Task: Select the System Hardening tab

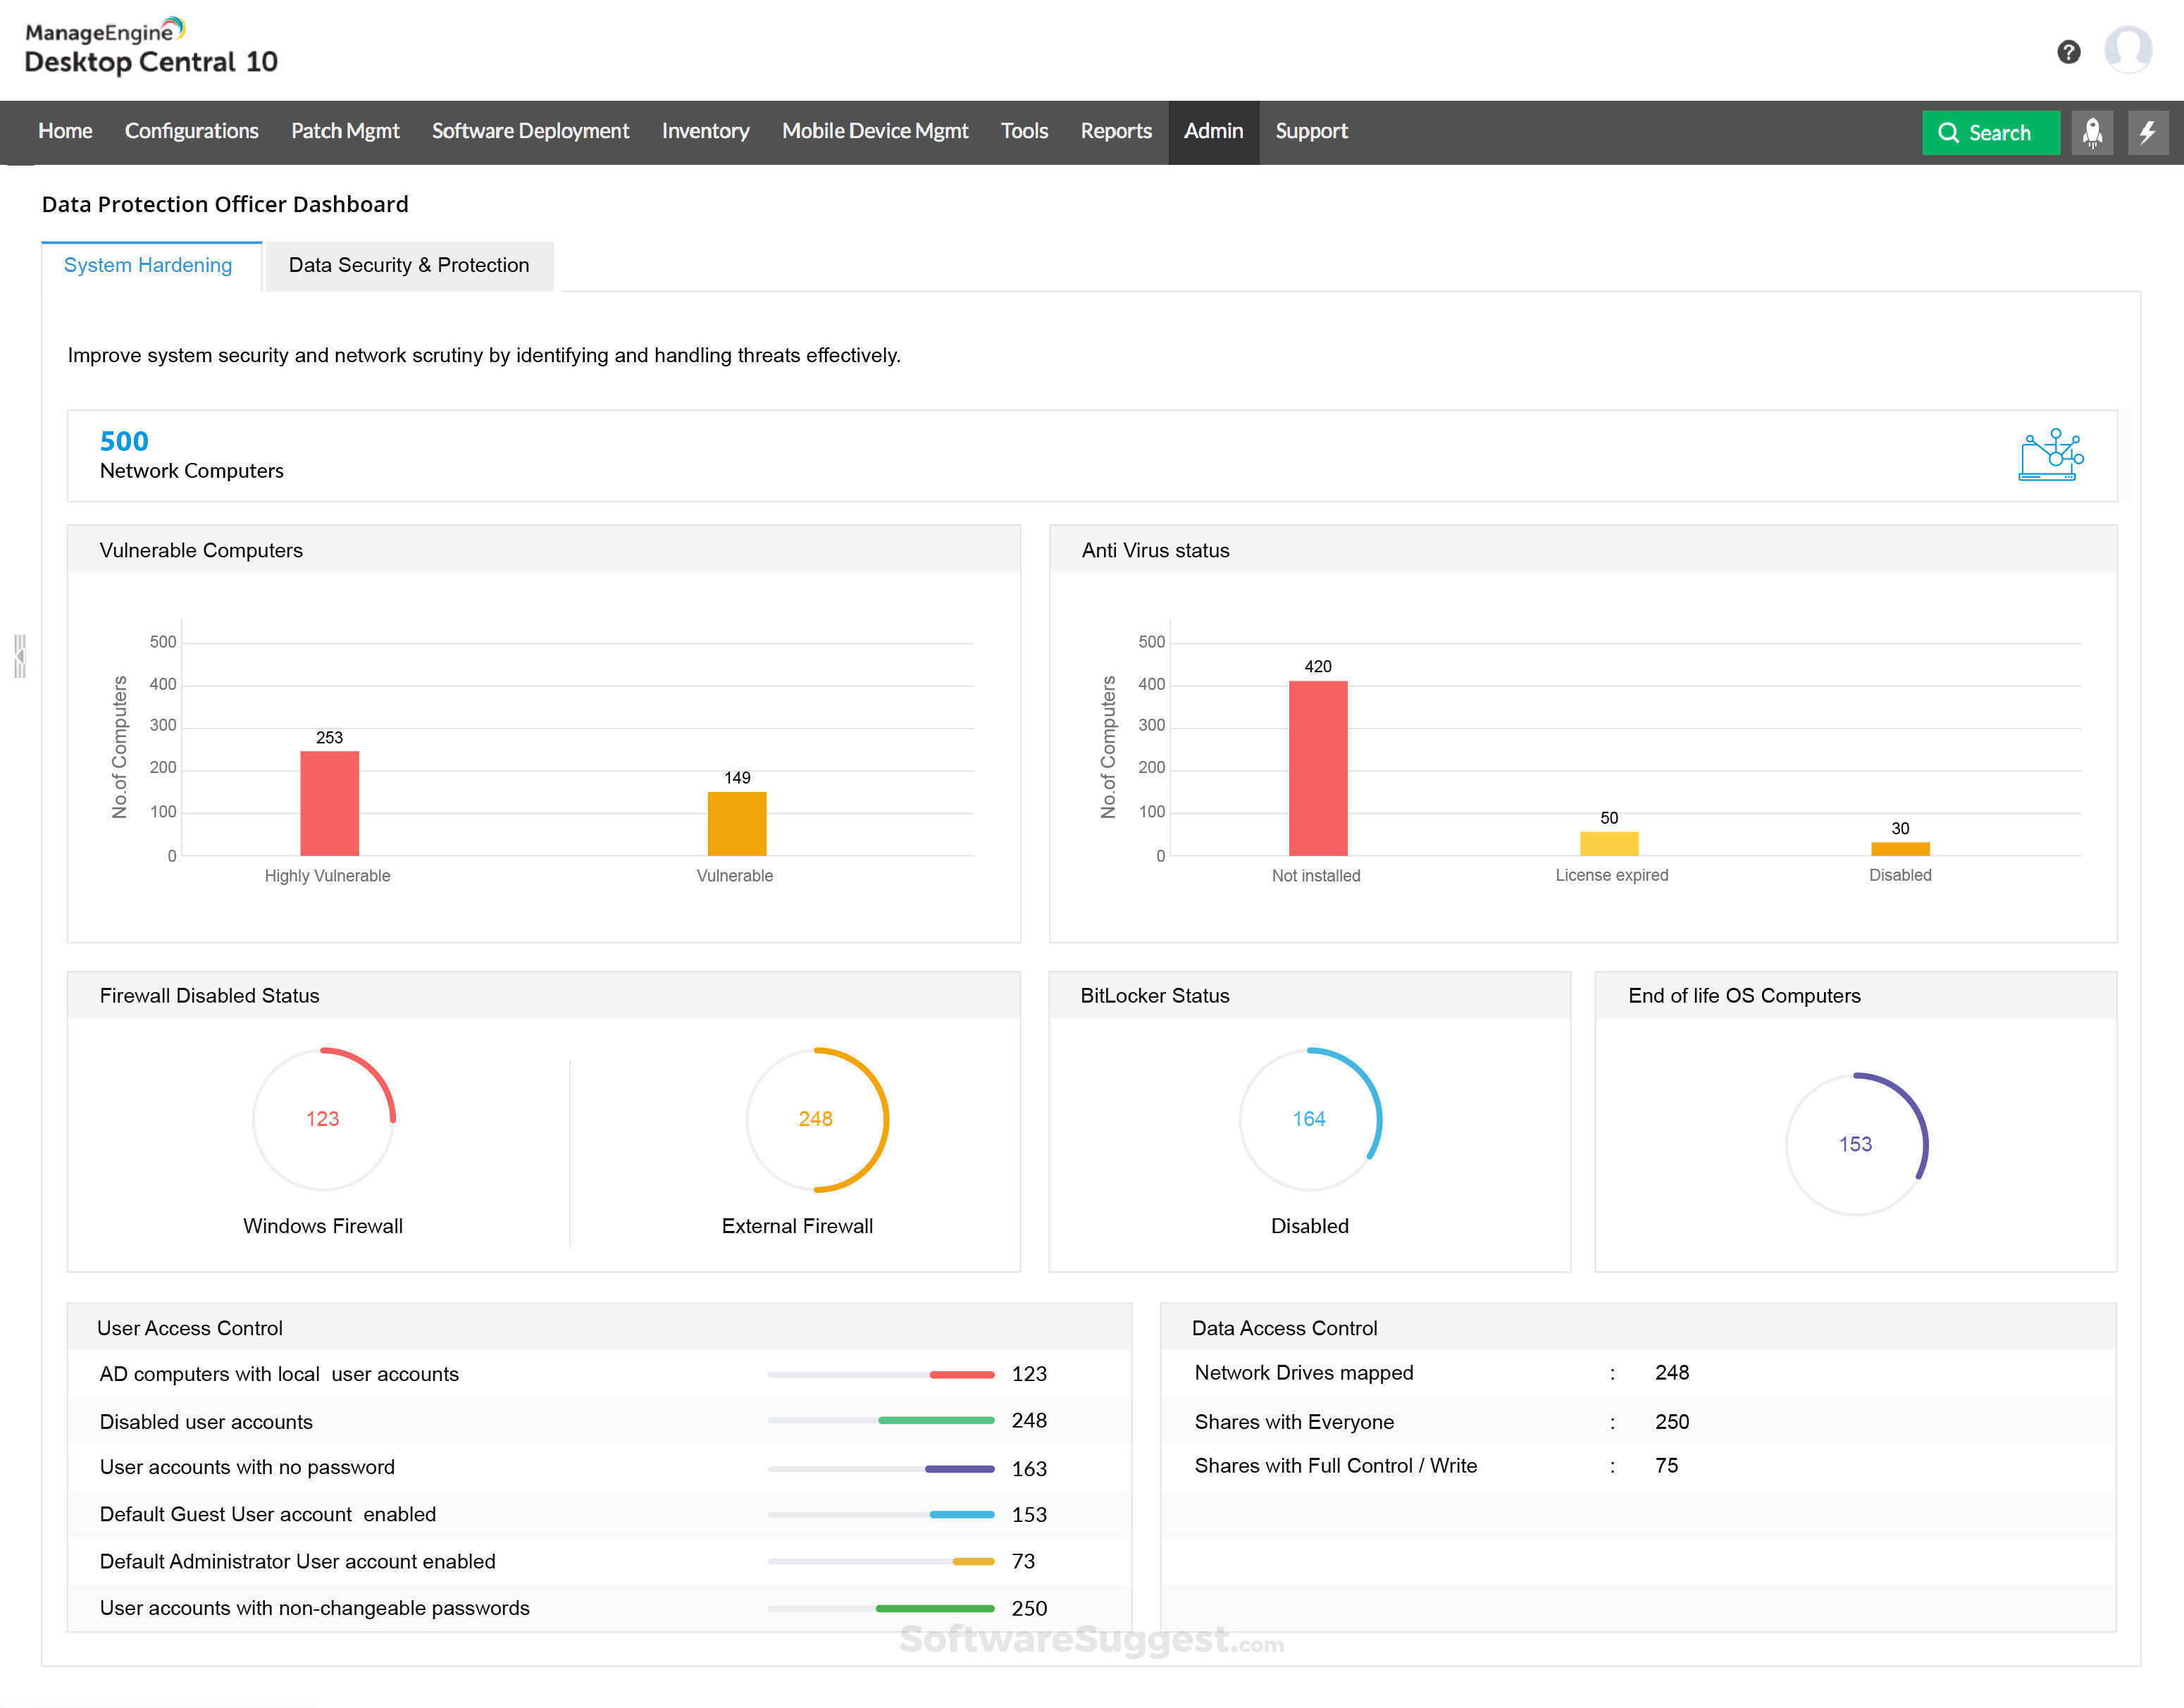Action: [x=147, y=265]
